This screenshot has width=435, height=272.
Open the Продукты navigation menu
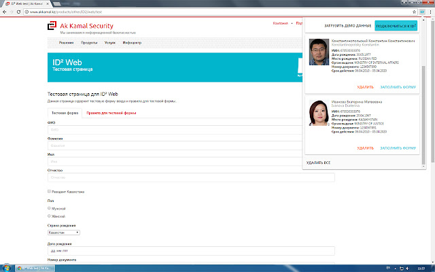pos(89,42)
